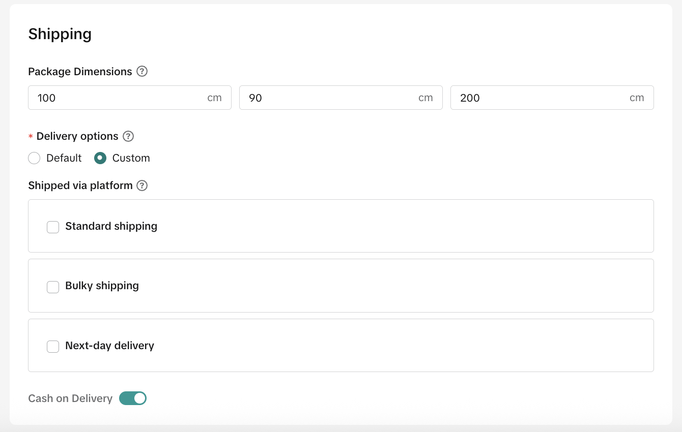Enable the Bulky shipping checkbox
This screenshot has width=682, height=432.
click(x=53, y=287)
